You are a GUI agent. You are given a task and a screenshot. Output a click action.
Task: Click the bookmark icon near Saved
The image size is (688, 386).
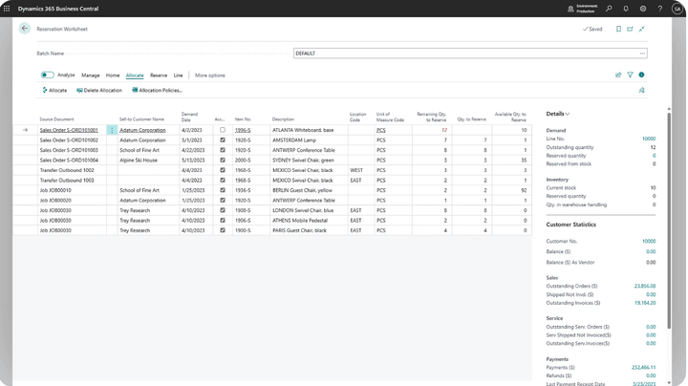pos(618,29)
